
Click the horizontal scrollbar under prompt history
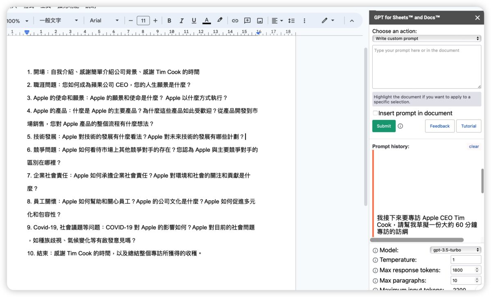(417, 240)
